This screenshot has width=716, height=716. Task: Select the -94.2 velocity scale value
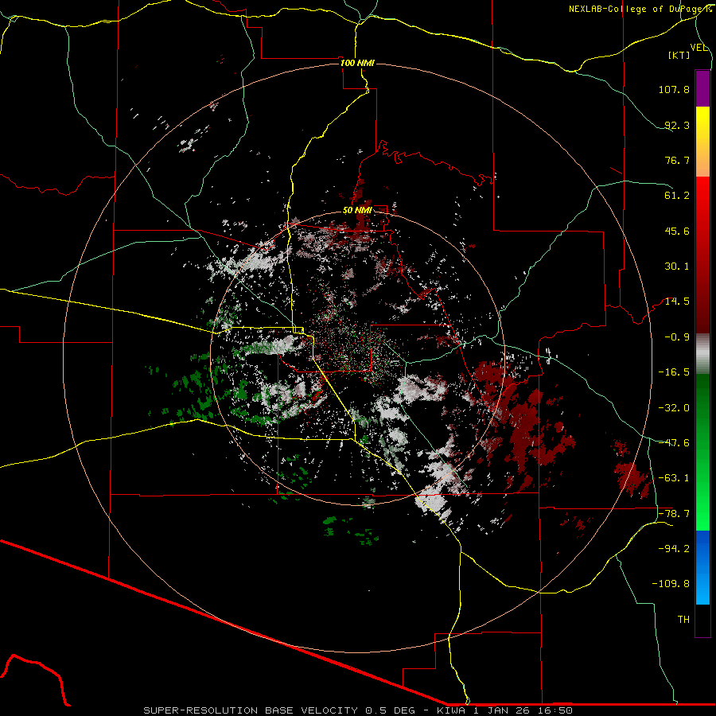[674, 549]
